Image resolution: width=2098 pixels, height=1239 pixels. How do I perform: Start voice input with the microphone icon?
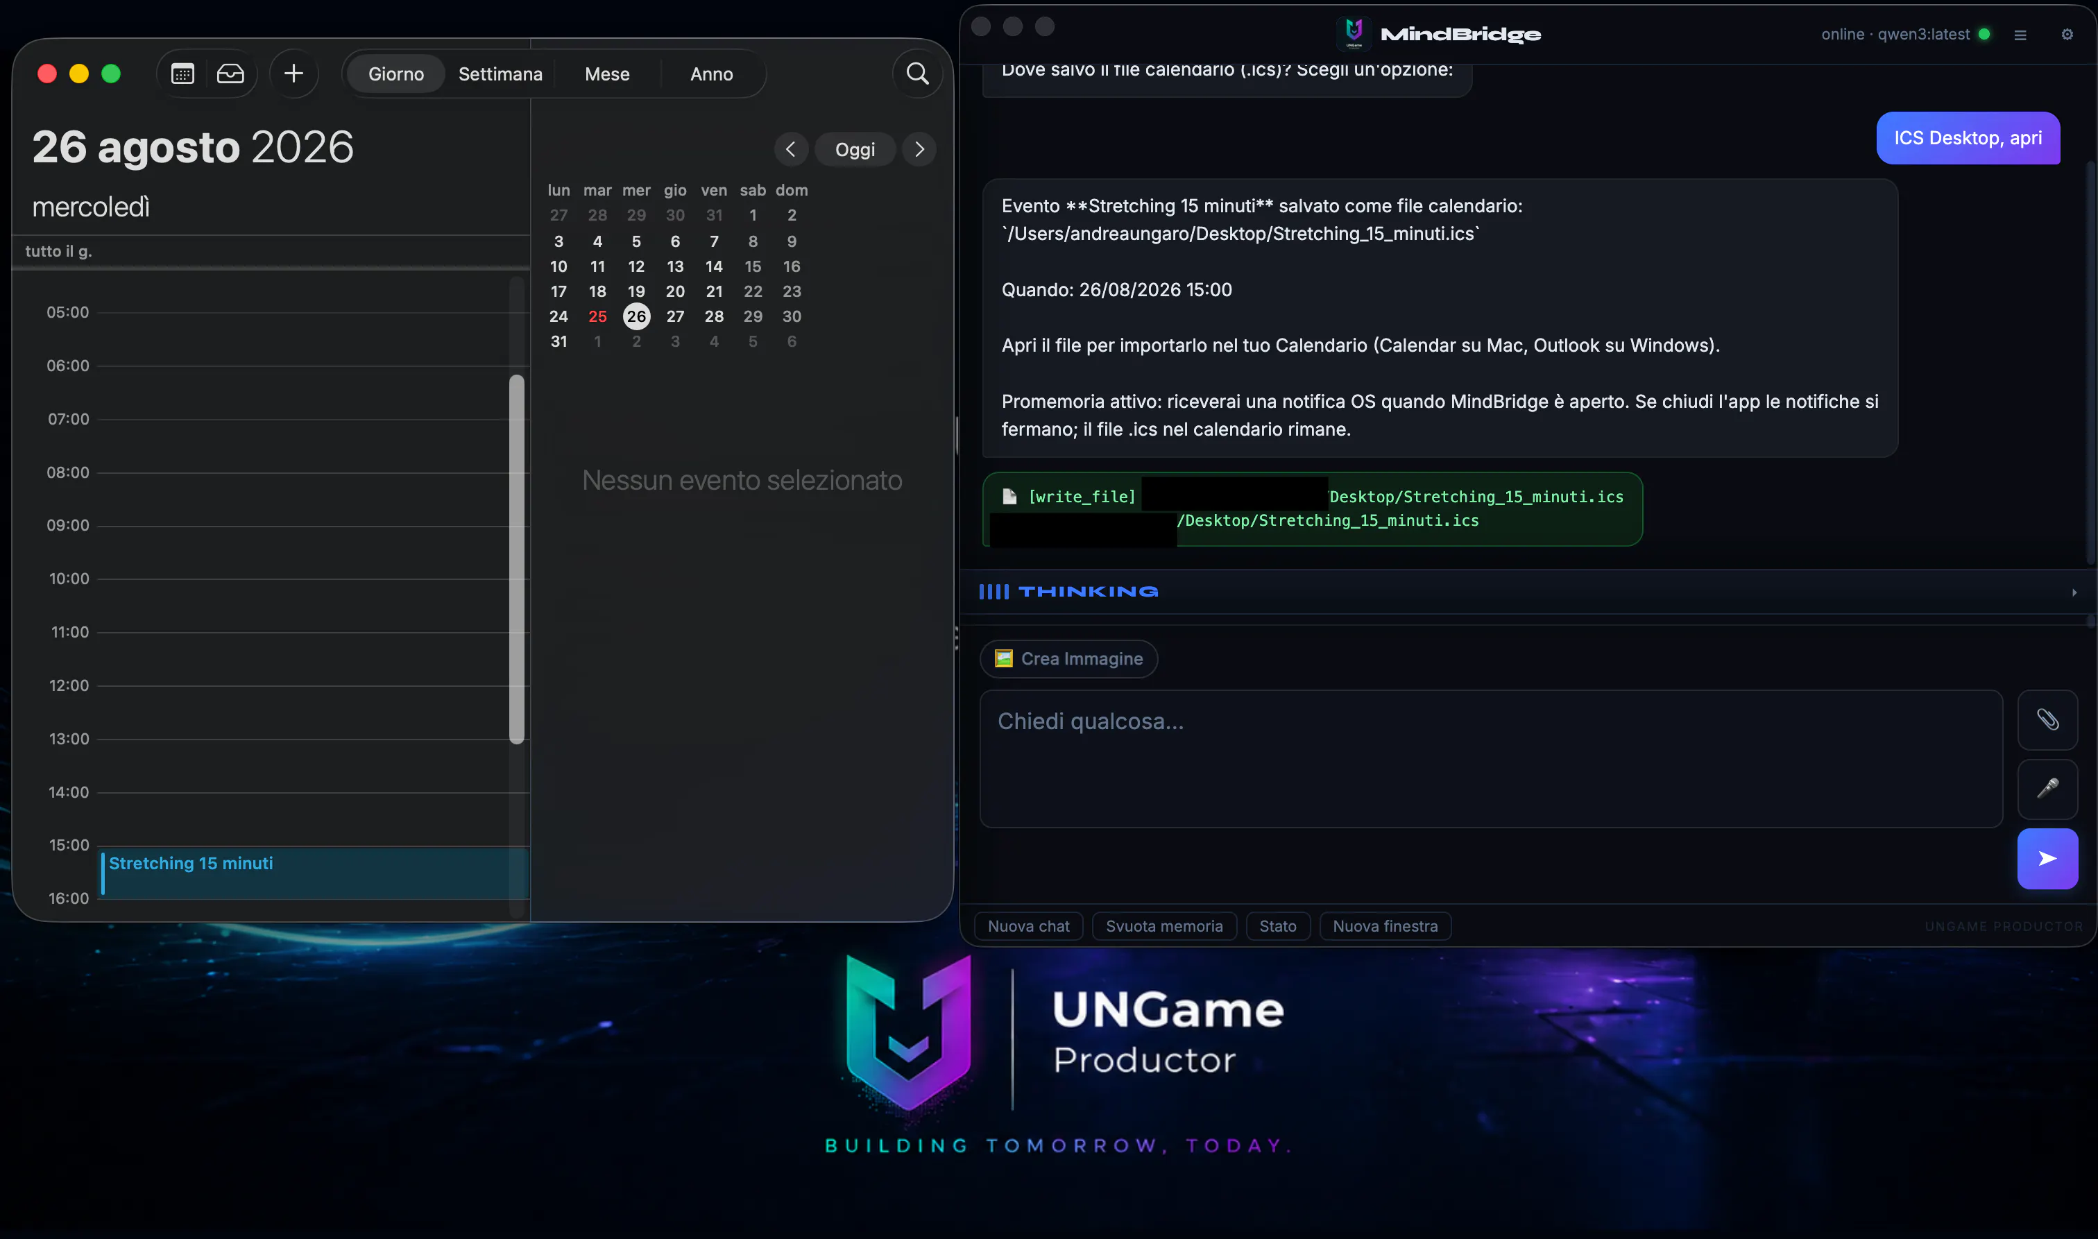pos(2047,789)
